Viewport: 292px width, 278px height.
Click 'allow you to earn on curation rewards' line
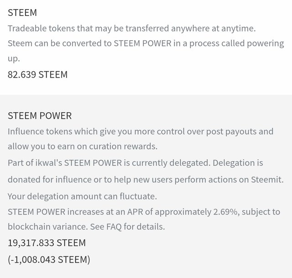coord(83,147)
